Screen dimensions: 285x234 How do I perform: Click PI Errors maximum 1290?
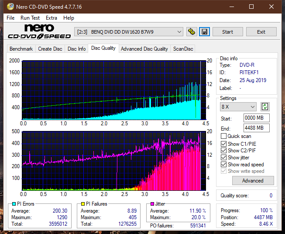pyautogui.click(x=62, y=217)
